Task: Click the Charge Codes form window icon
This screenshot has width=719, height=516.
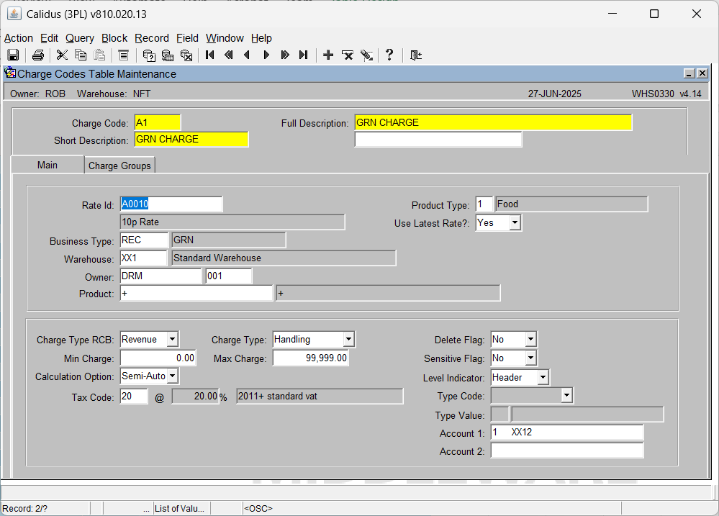Action: click(10, 73)
